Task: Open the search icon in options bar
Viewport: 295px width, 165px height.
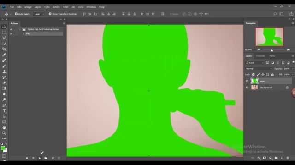Action: coord(275,14)
